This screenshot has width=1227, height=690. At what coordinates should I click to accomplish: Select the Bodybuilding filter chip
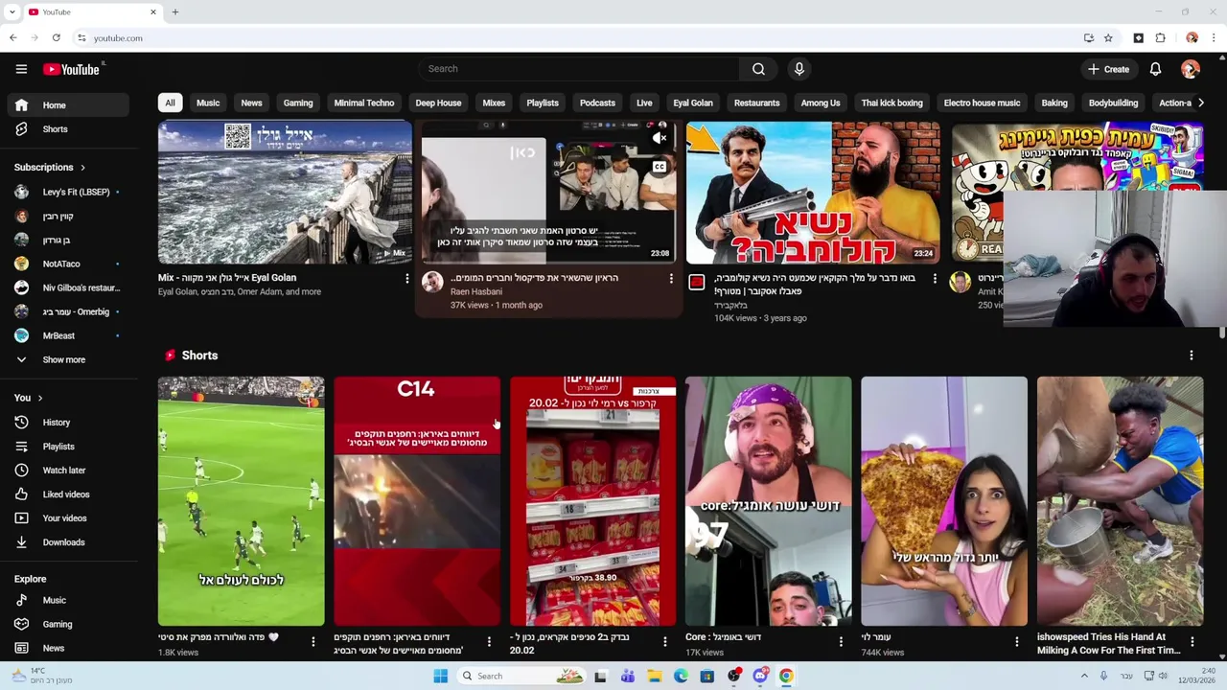point(1113,103)
